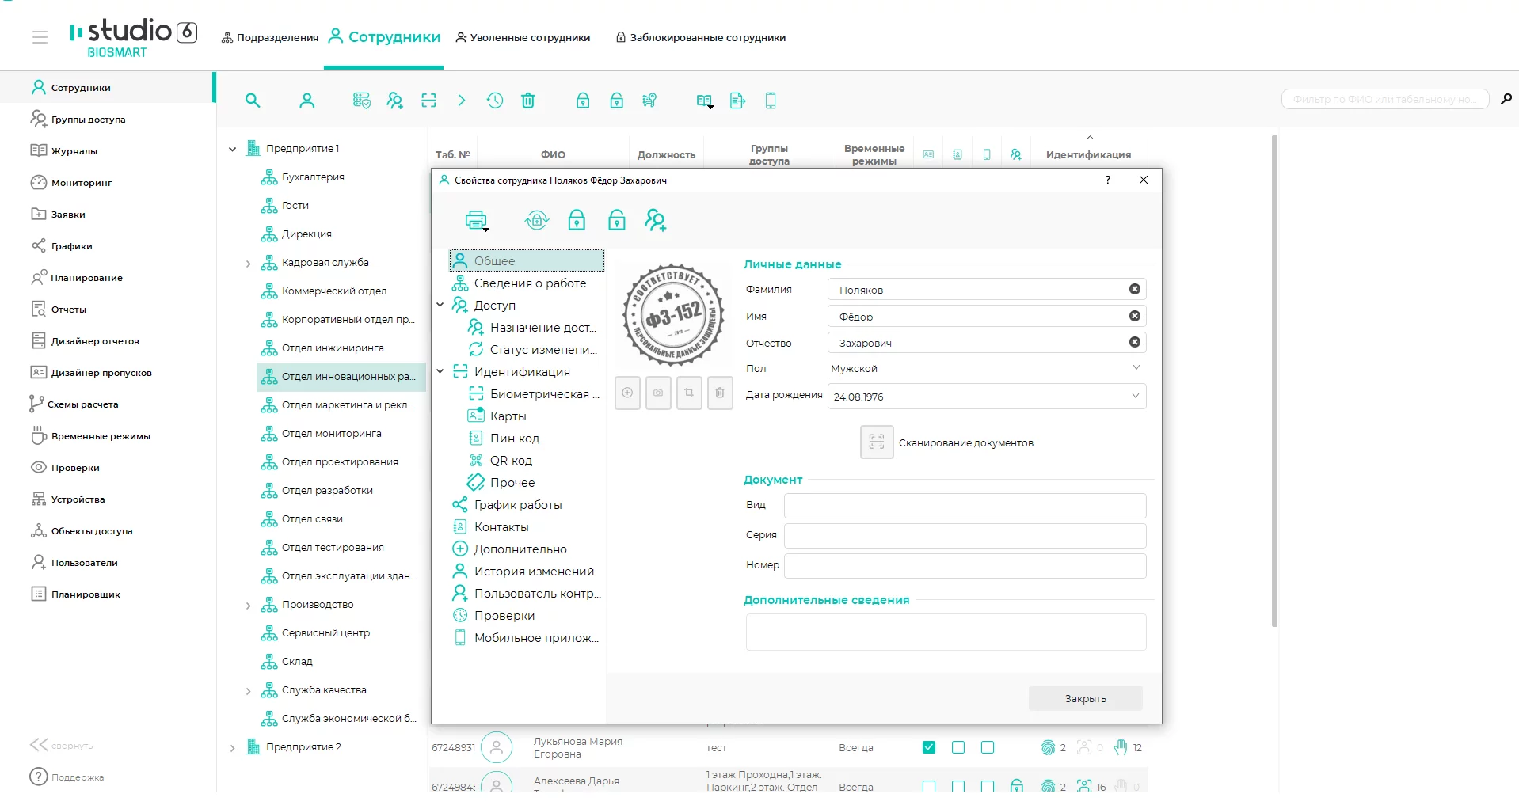Viewport: 1519px width, 809px height.
Task: Click the employee list vertical scrollbar
Action: pyautogui.click(x=1274, y=380)
